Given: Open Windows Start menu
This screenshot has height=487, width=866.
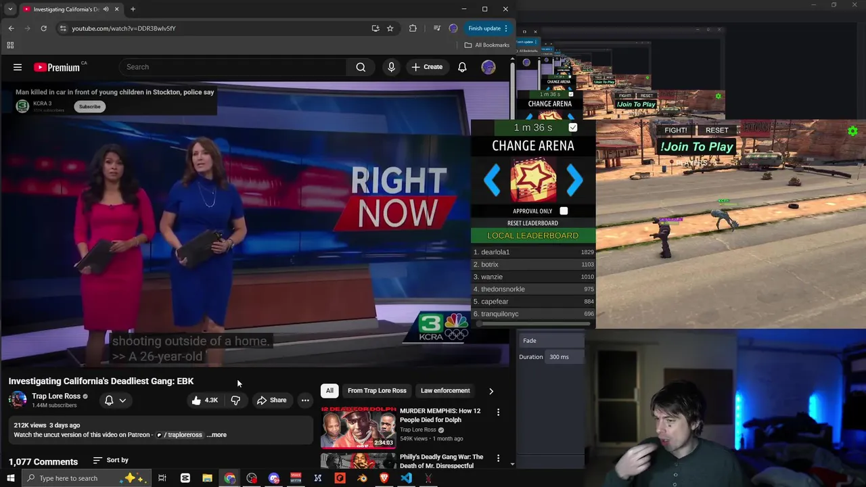Looking at the screenshot, I should (10, 478).
